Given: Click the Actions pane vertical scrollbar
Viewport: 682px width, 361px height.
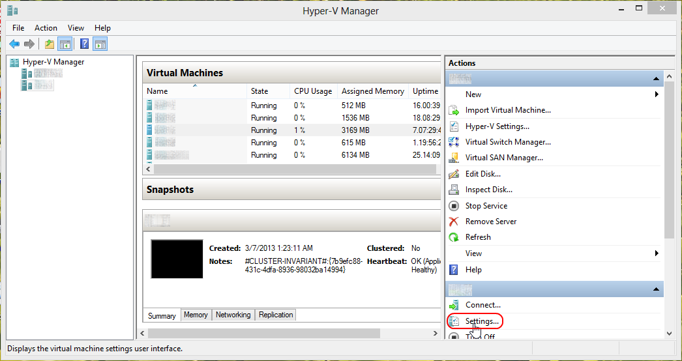Looking at the screenshot, I should click(669, 161).
